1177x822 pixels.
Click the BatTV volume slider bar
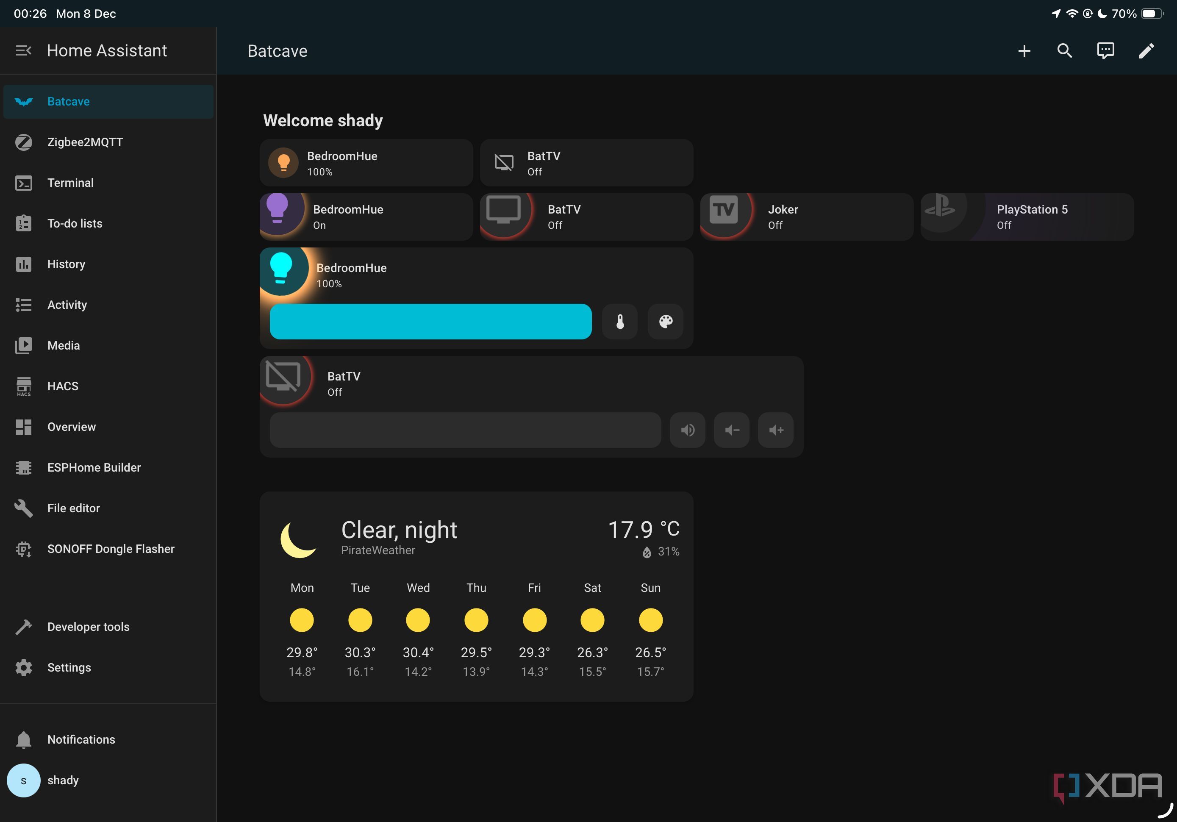tap(466, 430)
